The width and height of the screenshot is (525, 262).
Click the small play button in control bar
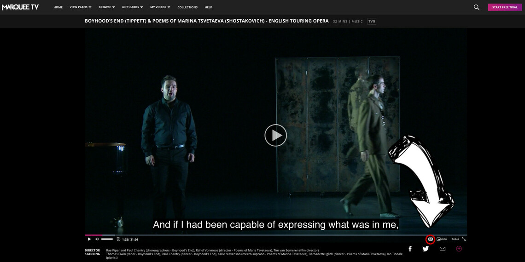(89, 239)
